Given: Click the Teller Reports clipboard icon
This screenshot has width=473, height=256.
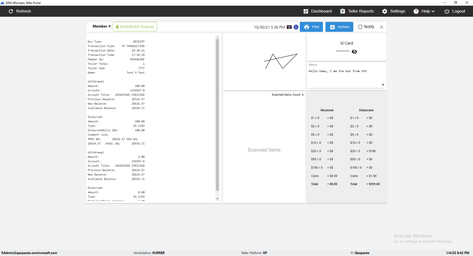Looking at the screenshot, I should [342, 11].
